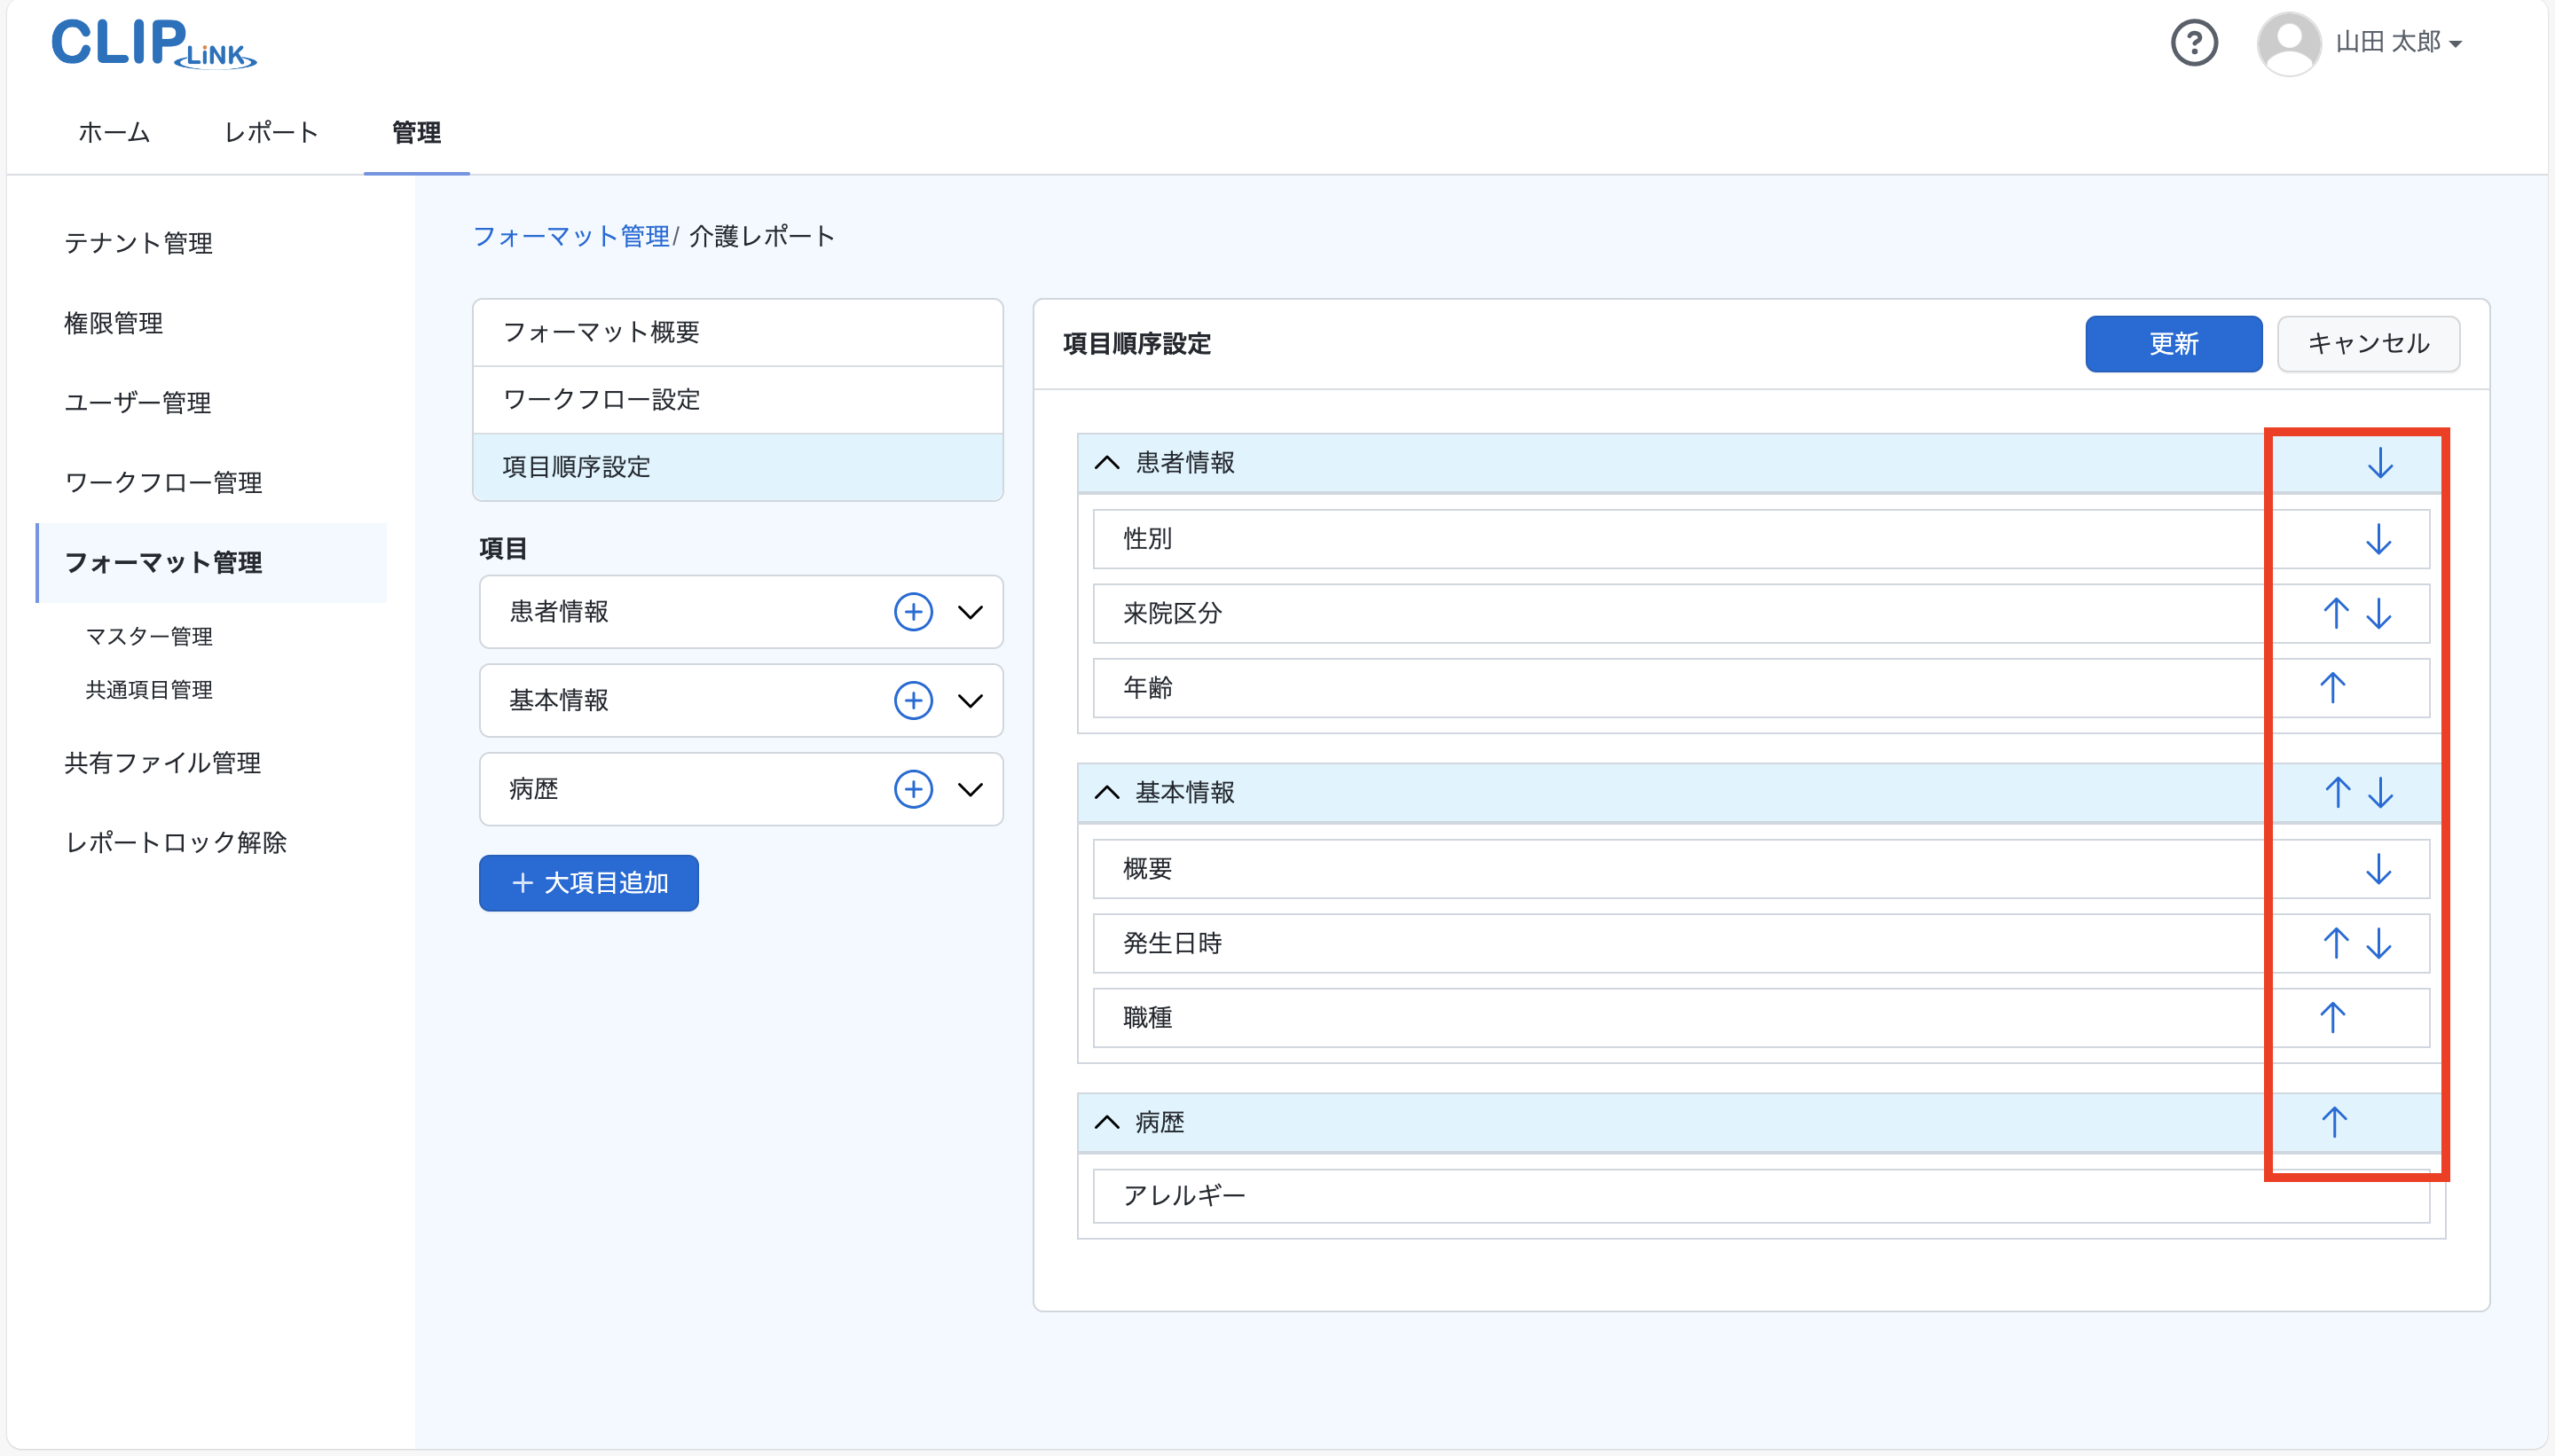Collapse the 患者情報 section header
Screen dimensions: 2555x1456
click(x=1106, y=463)
